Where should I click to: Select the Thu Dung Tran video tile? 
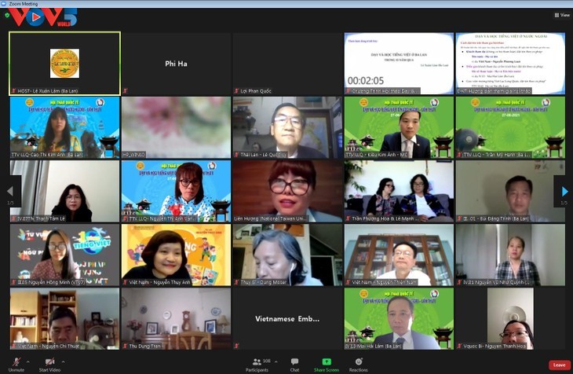pos(176,318)
